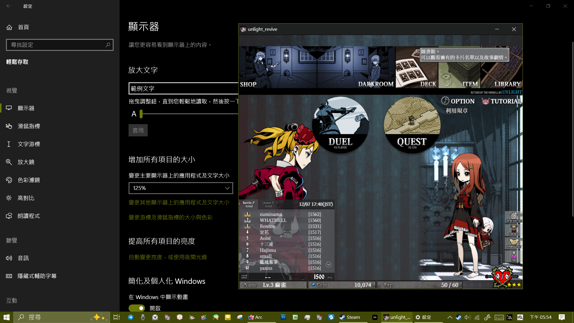Open the volume control in tray
This screenshot has height=323, width=574.
468,317
